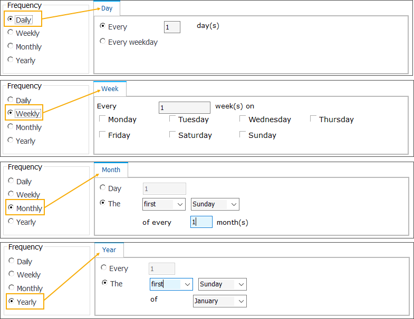Open the Year tab

pos(109,250)
